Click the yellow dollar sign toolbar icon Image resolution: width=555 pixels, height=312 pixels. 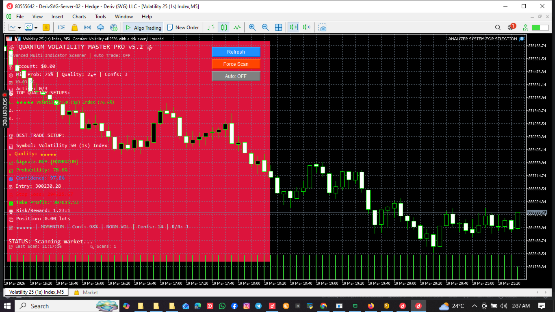point(46,28)
